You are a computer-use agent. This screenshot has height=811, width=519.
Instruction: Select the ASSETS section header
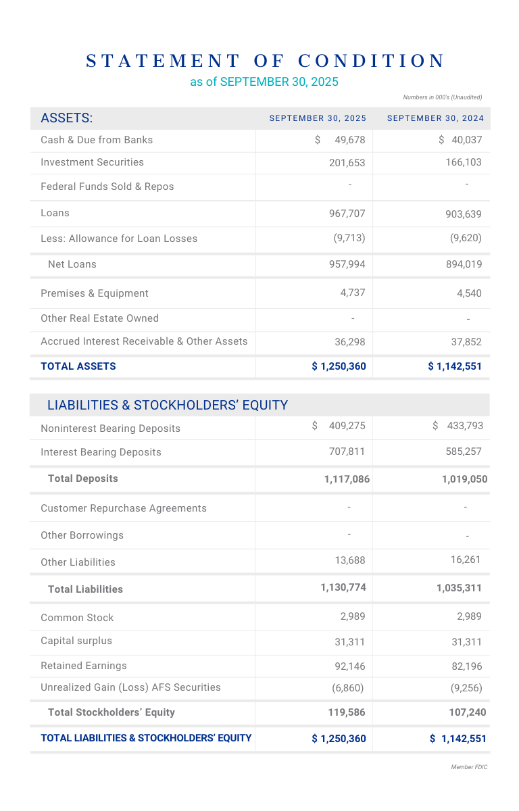pyautogui.click(x=67, y=118)
